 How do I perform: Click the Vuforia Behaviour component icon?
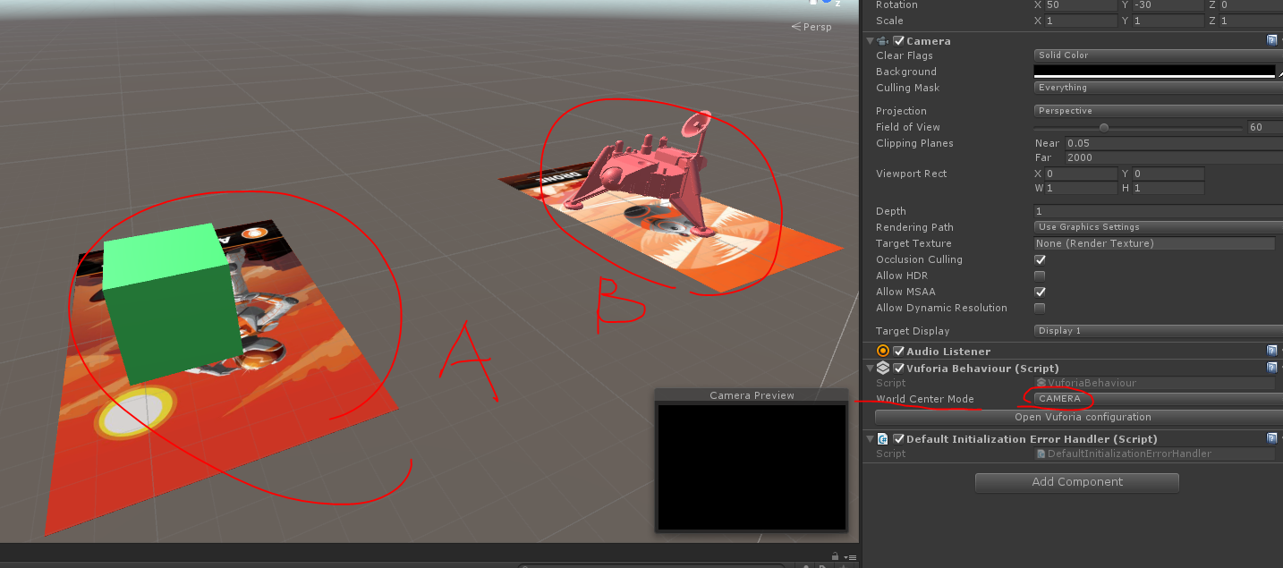pos(883,368)
